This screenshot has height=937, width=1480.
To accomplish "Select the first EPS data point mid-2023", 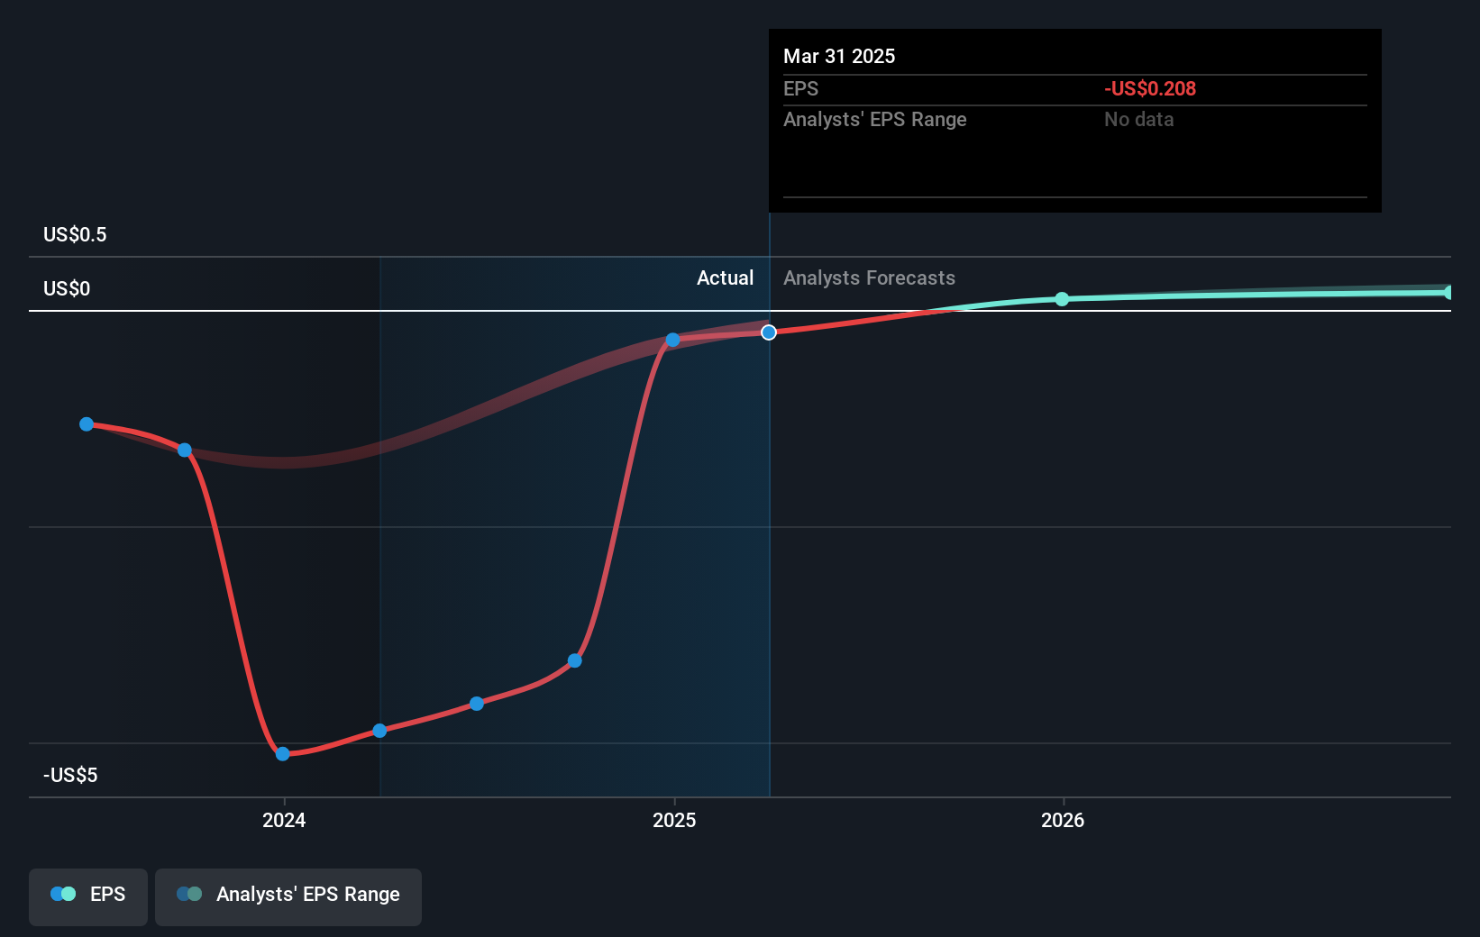I will [87, 424].
